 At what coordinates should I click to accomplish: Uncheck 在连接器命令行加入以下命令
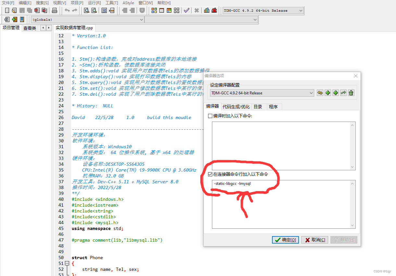click(x=209, y=174)
